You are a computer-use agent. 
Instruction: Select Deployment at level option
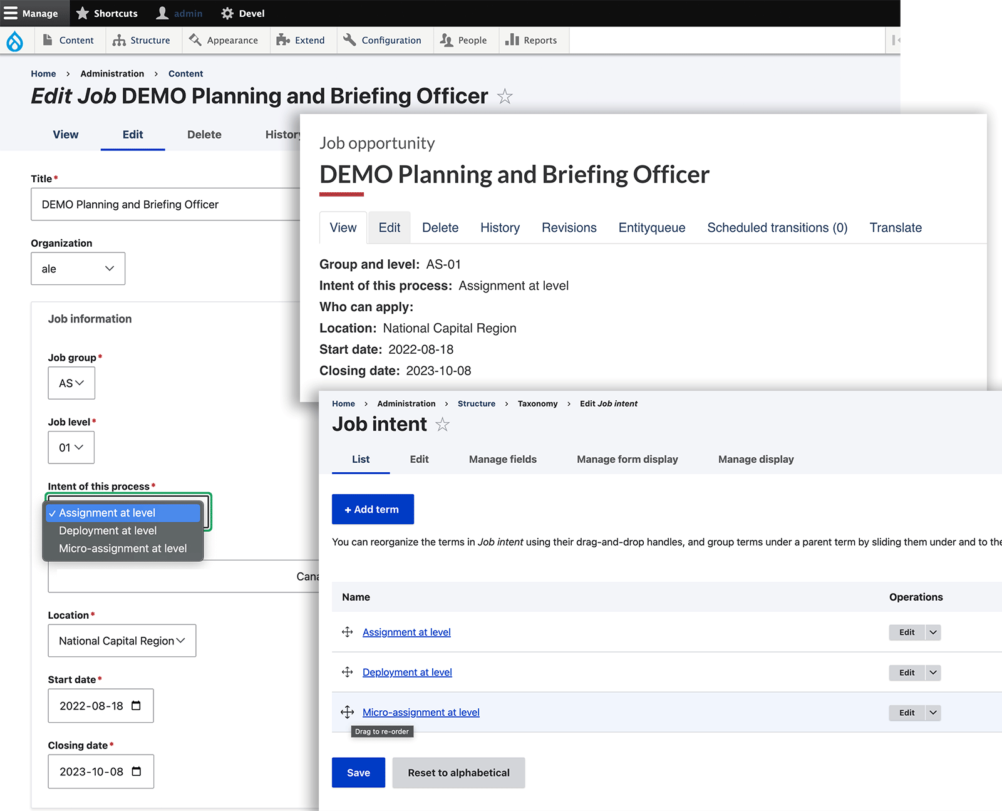coord(108,530)
